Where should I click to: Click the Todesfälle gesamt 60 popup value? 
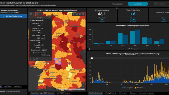point(42,45)
